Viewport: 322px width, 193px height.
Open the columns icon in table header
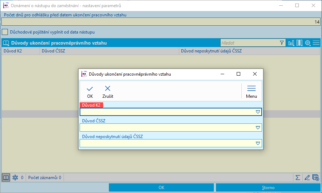[x=299, y=43]
